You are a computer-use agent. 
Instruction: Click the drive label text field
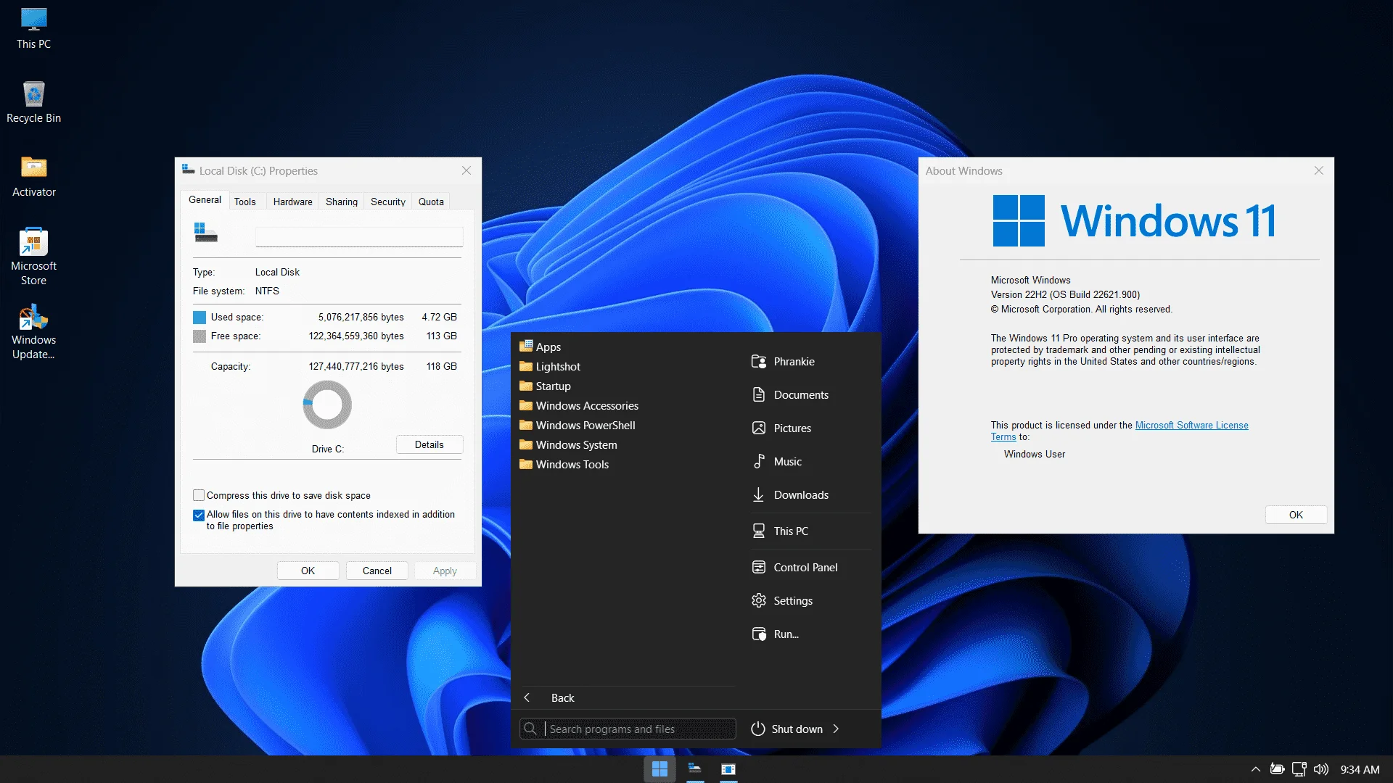[x=359, y=236]
